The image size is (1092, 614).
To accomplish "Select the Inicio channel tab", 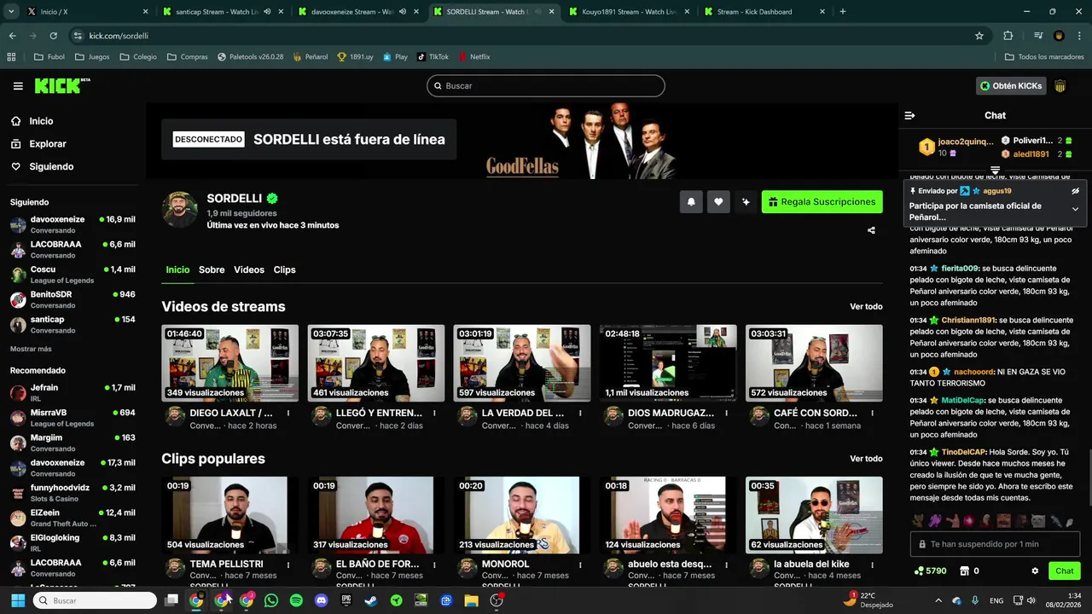I will tap(177, 269).
